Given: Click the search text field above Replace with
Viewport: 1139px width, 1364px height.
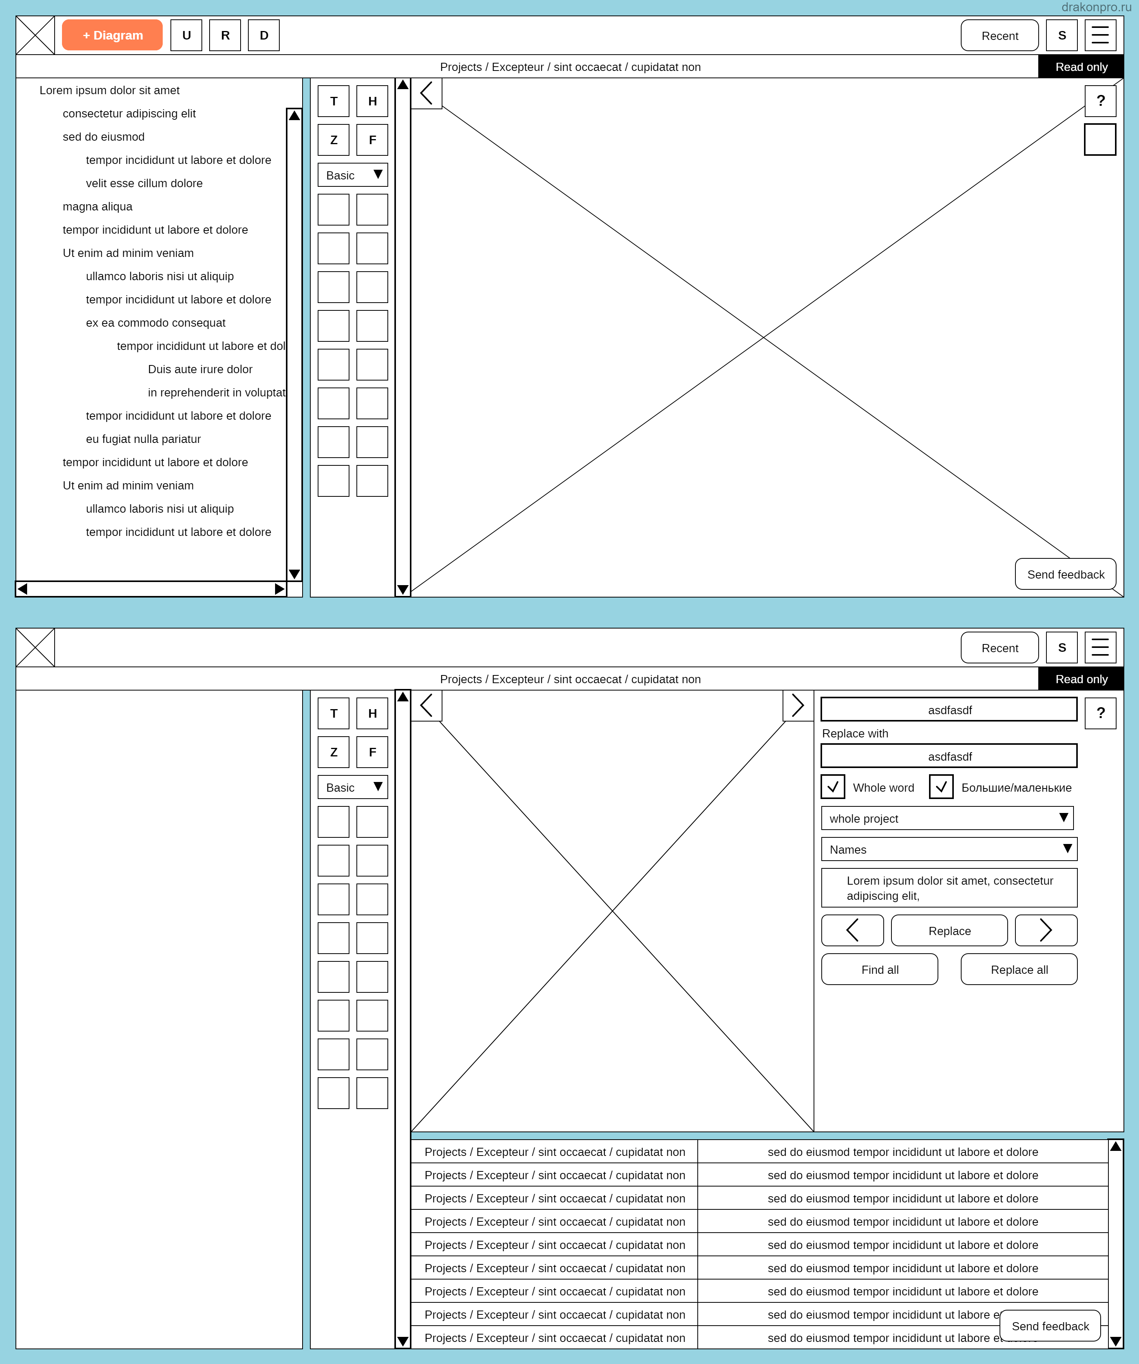Looking at the screenshot, I should (x=949, y=709).
